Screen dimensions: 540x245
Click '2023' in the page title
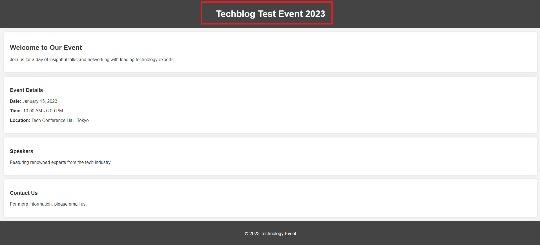[x=315, y=14]
